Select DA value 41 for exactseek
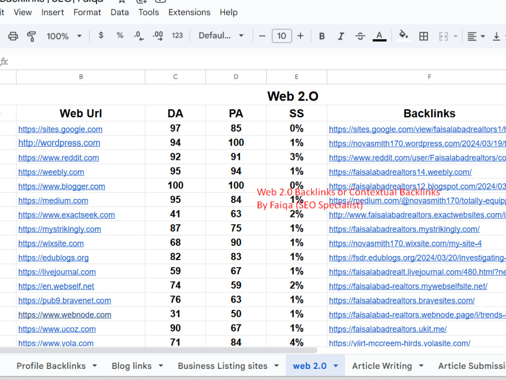The image size is (506, 380). [x=175, y=214]
